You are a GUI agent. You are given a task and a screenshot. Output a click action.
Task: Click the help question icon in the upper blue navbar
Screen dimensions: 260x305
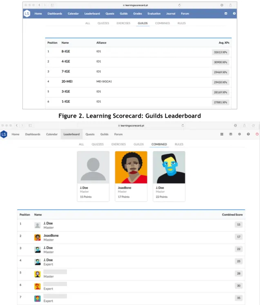(234, 13)
